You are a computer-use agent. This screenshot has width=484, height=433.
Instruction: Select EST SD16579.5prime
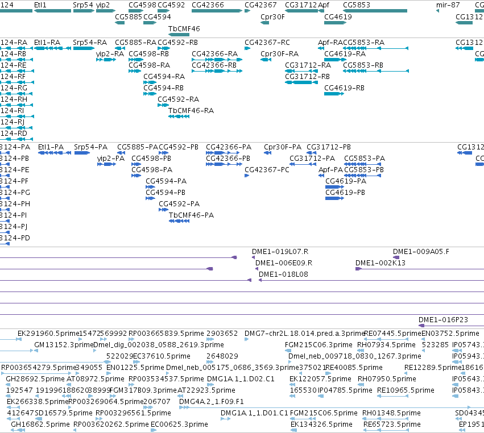pyautogui.click(x=39, y=418)
